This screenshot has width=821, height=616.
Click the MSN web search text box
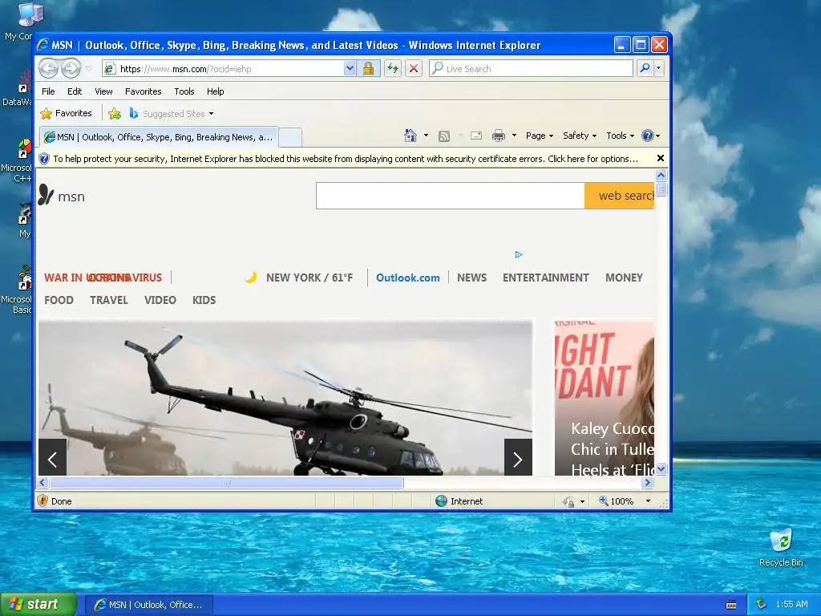[451, 196]
